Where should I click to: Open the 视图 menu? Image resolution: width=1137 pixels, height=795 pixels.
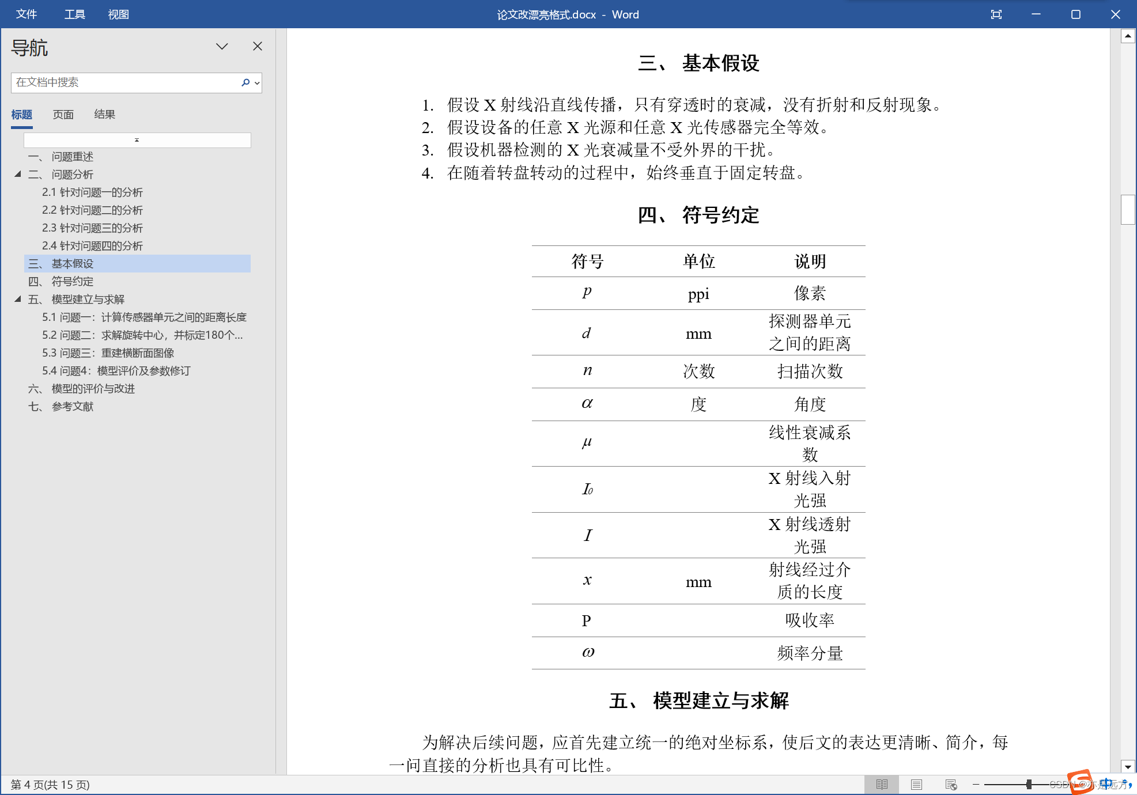point(118,14)
